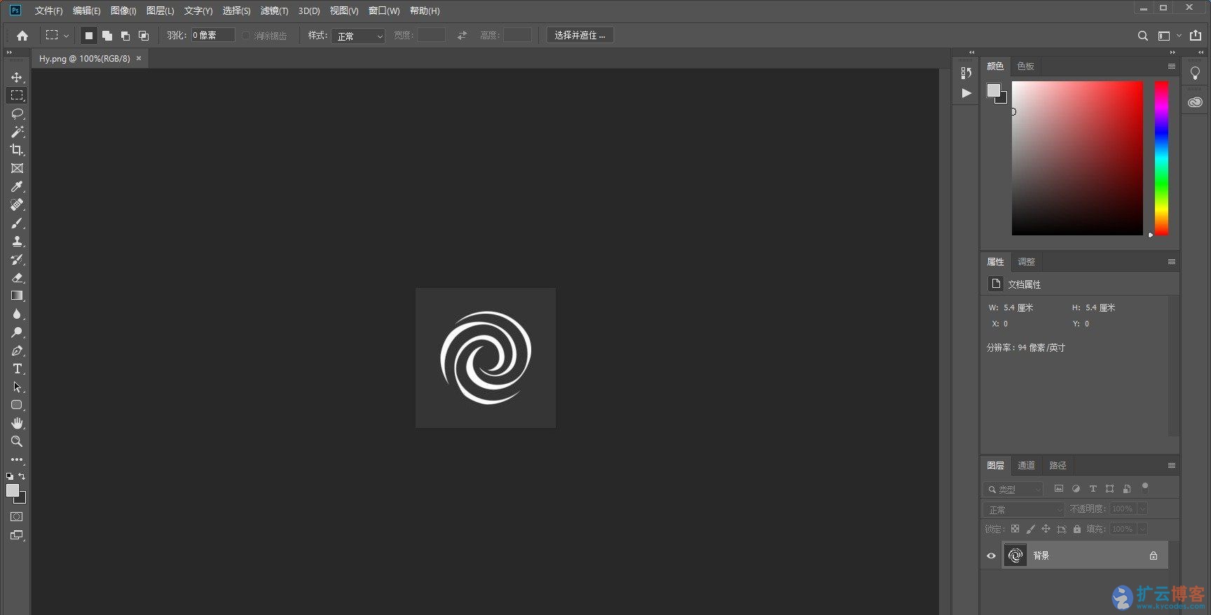Select the Zoom tool
1211x615 pixels.
coord(17,441)
